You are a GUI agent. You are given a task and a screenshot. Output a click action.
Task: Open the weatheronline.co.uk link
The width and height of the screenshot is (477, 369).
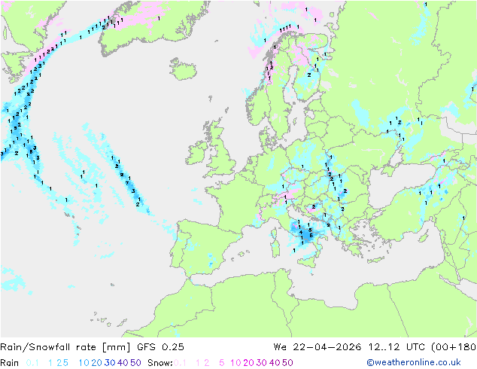(x=414, y=362)
